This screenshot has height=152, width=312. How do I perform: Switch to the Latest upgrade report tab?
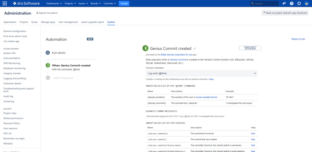pyautogui.click(x=92, y=22)
